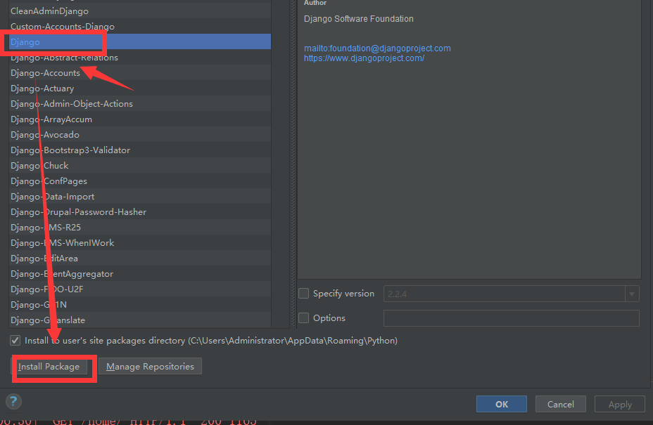
Task: Select Django-EditArea package
Action: 140,258
